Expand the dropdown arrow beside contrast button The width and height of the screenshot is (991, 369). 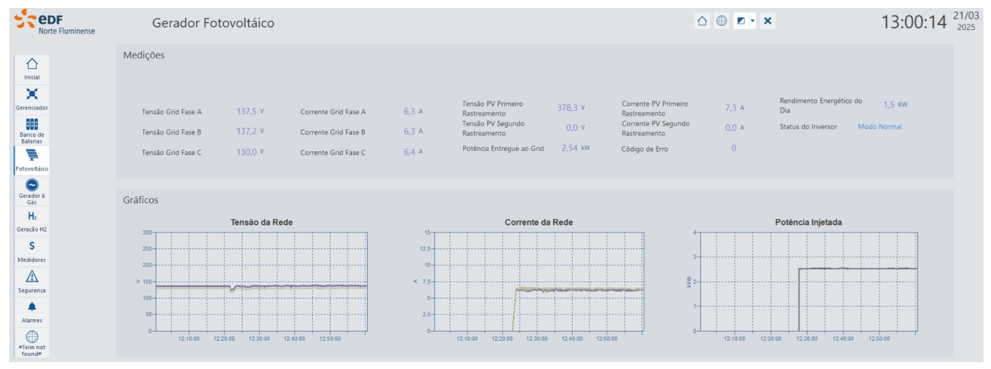coord(752,21)
